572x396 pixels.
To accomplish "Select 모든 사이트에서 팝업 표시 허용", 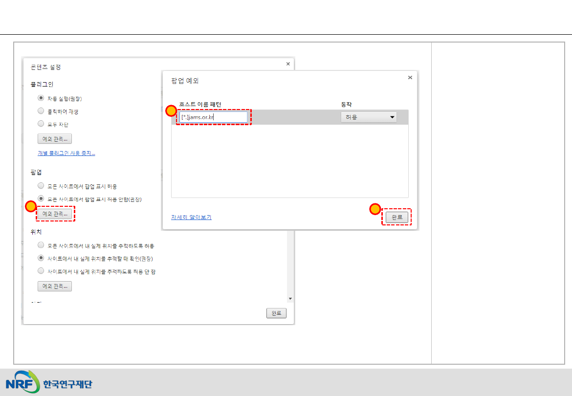I will [41, 186].
